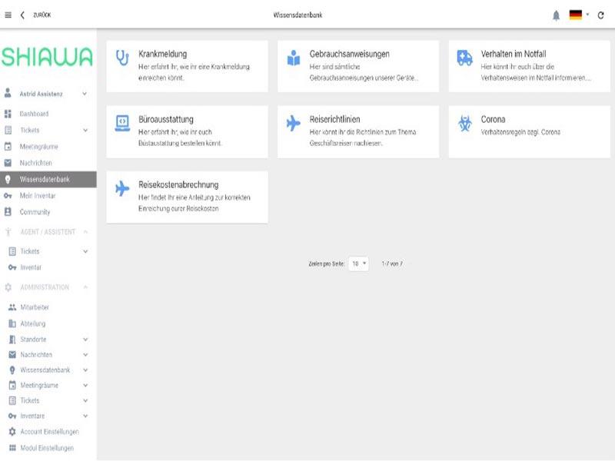The image size is (615, 461).
Task: Open the Reisekostenabrechnung card
Action: [187, 197]
